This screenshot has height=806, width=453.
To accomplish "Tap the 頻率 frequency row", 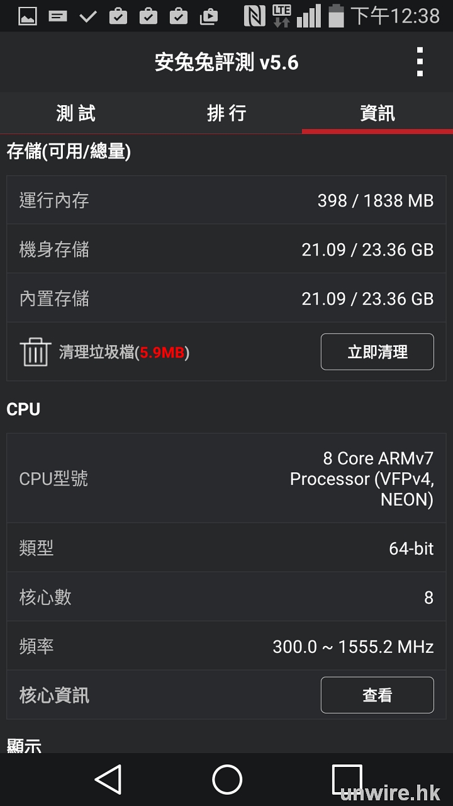I will [x=226, y=646].
